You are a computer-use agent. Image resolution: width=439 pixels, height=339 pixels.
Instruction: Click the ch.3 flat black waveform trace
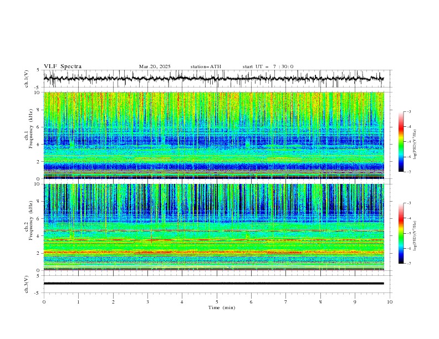213,284
